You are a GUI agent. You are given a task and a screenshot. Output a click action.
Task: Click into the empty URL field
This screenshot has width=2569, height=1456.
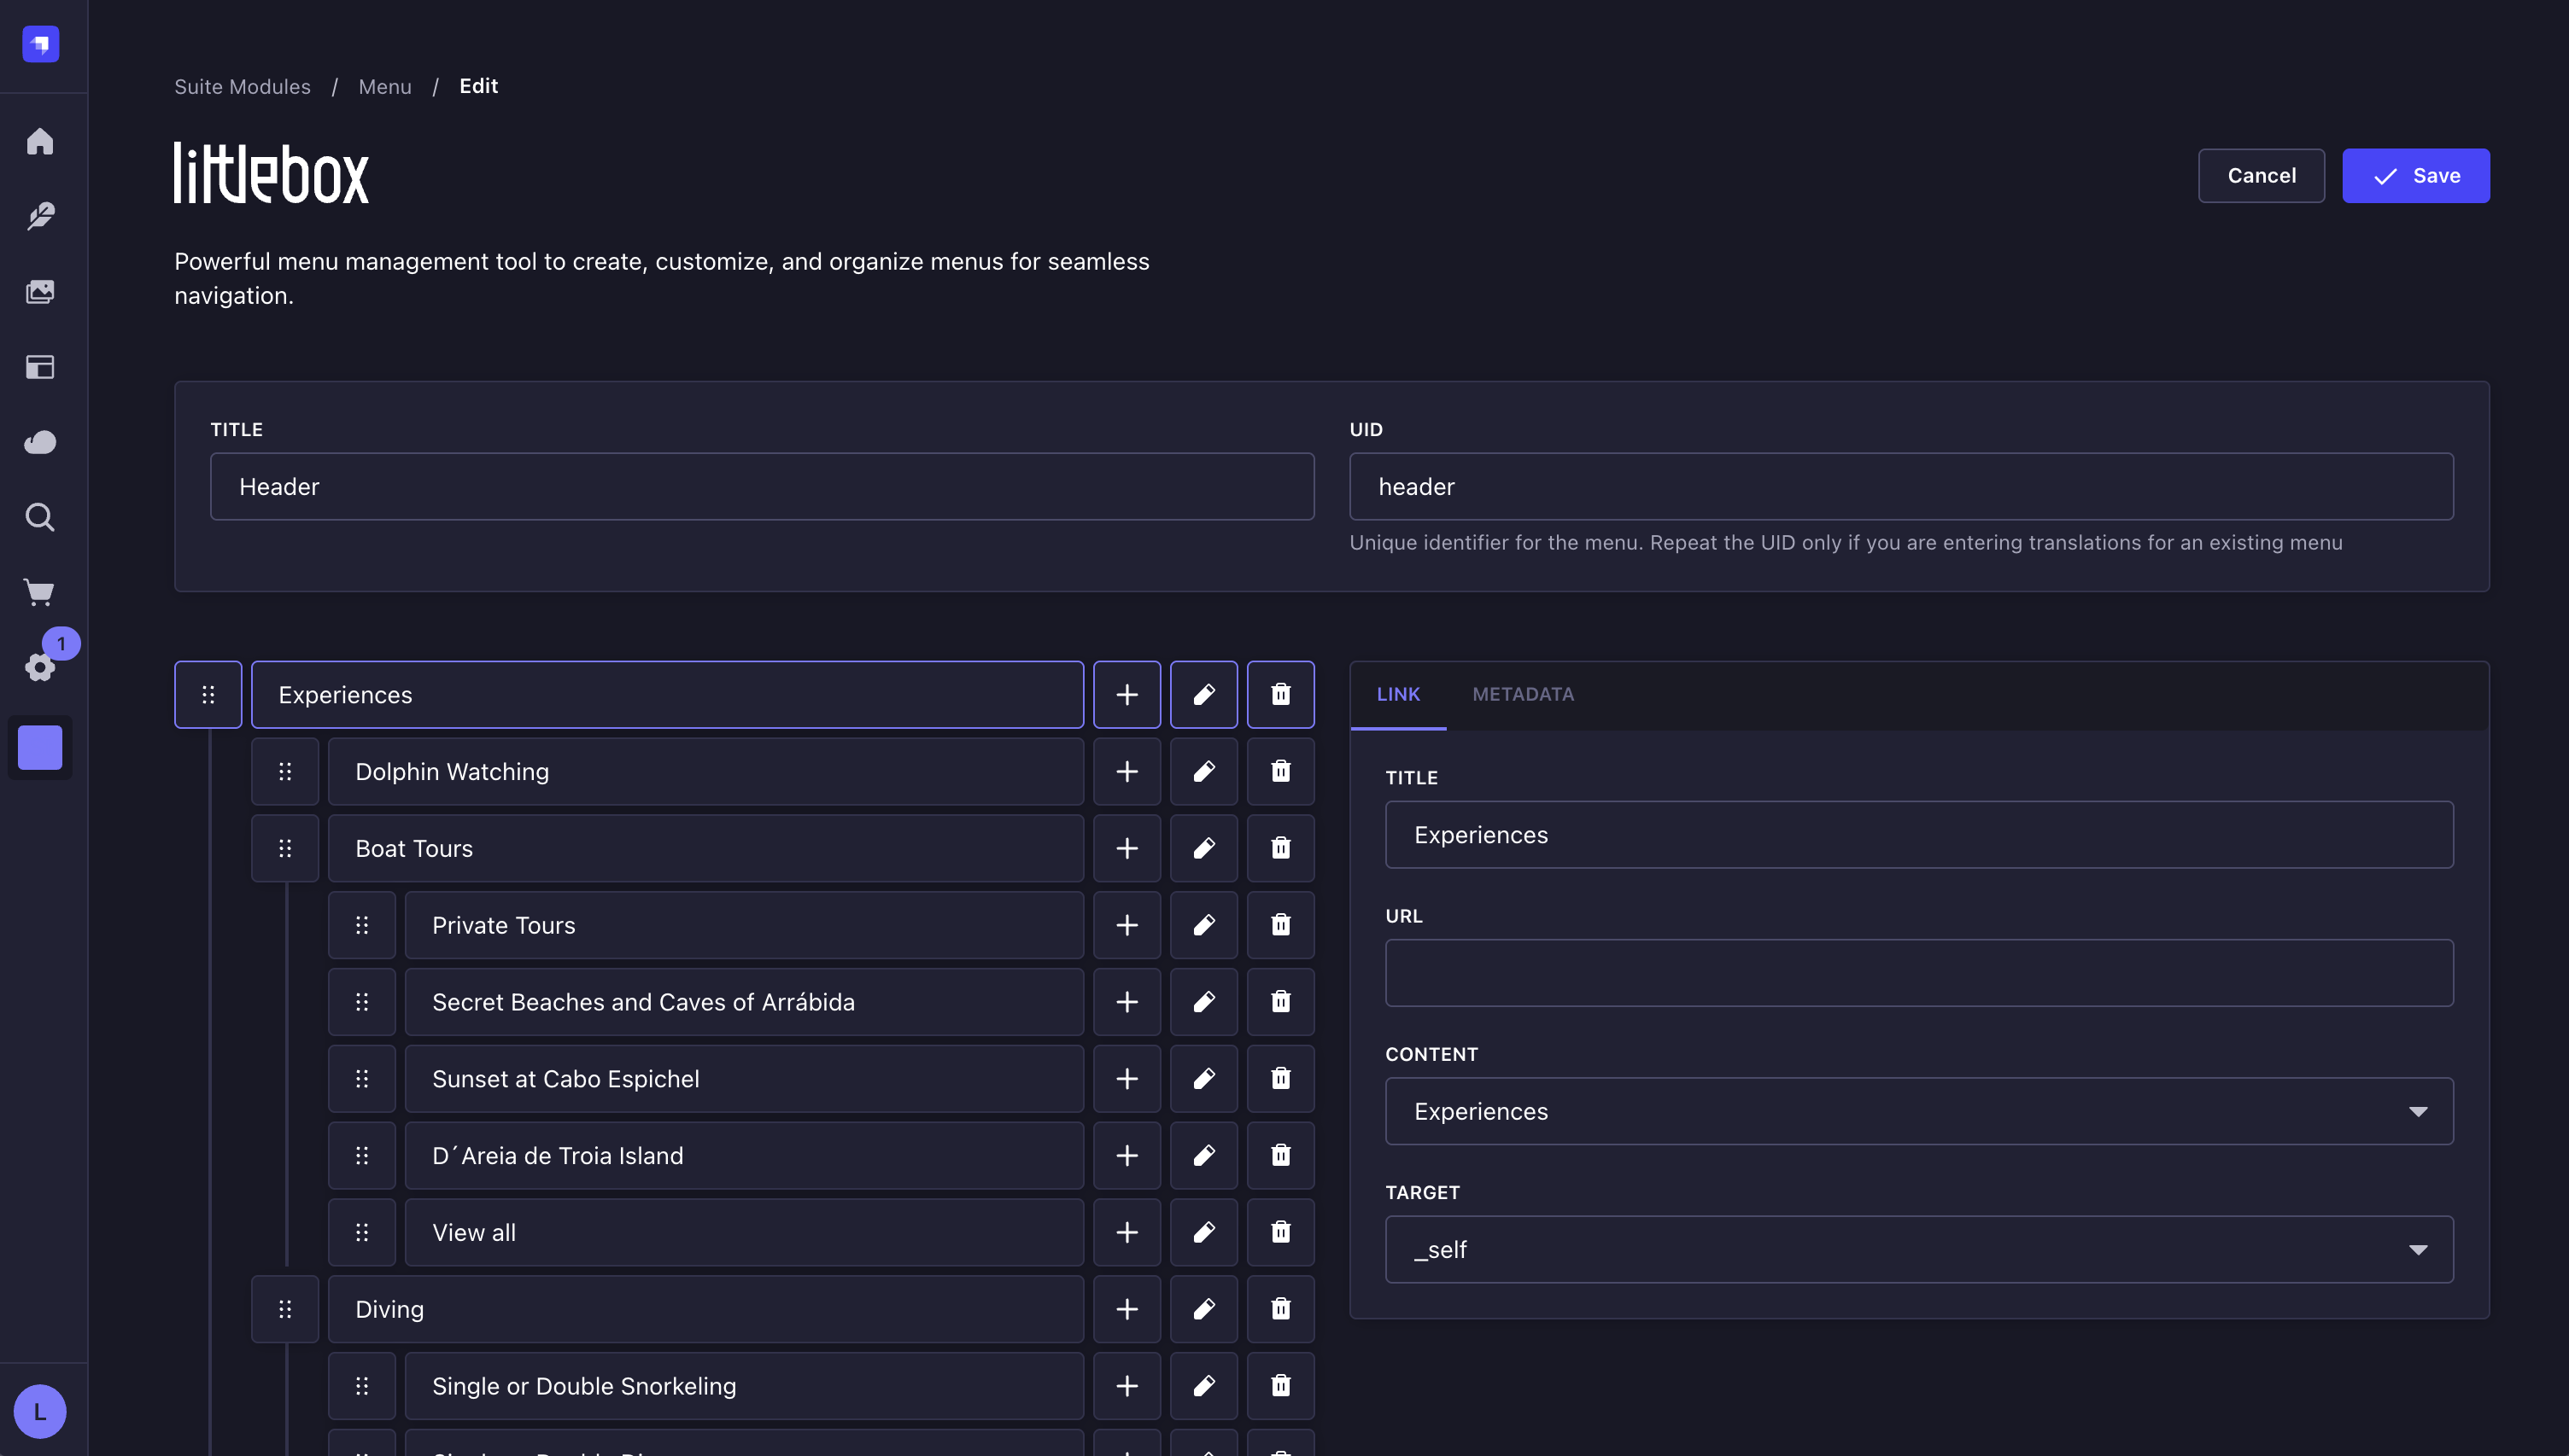coord(1917,973)
